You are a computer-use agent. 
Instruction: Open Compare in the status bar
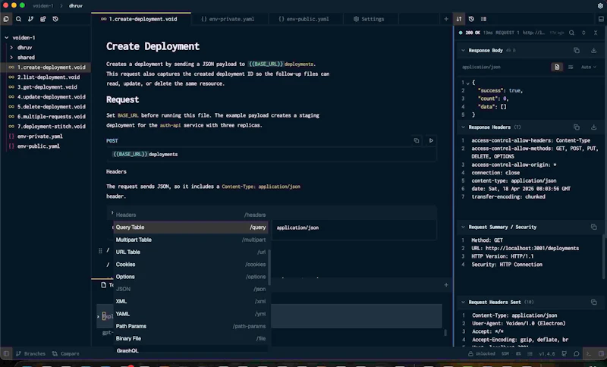66,353
